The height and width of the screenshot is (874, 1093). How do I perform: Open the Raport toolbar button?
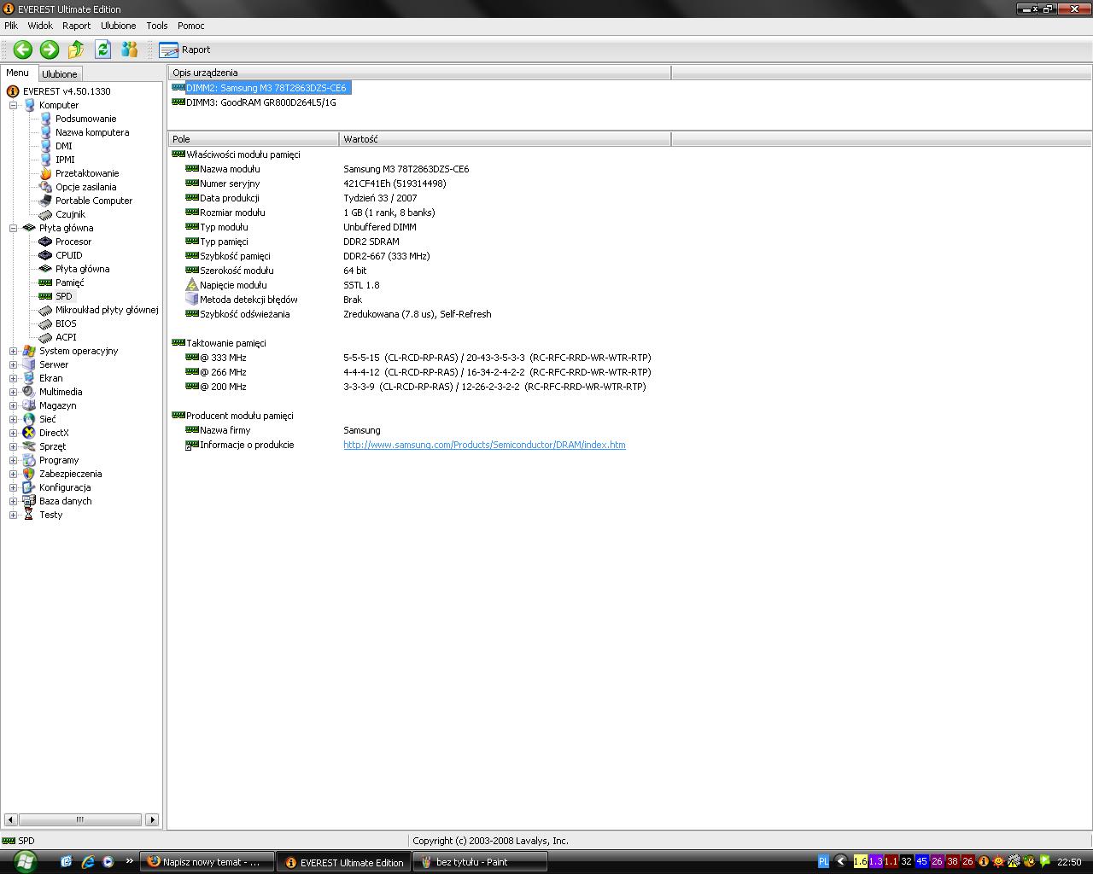click(185, 50)
